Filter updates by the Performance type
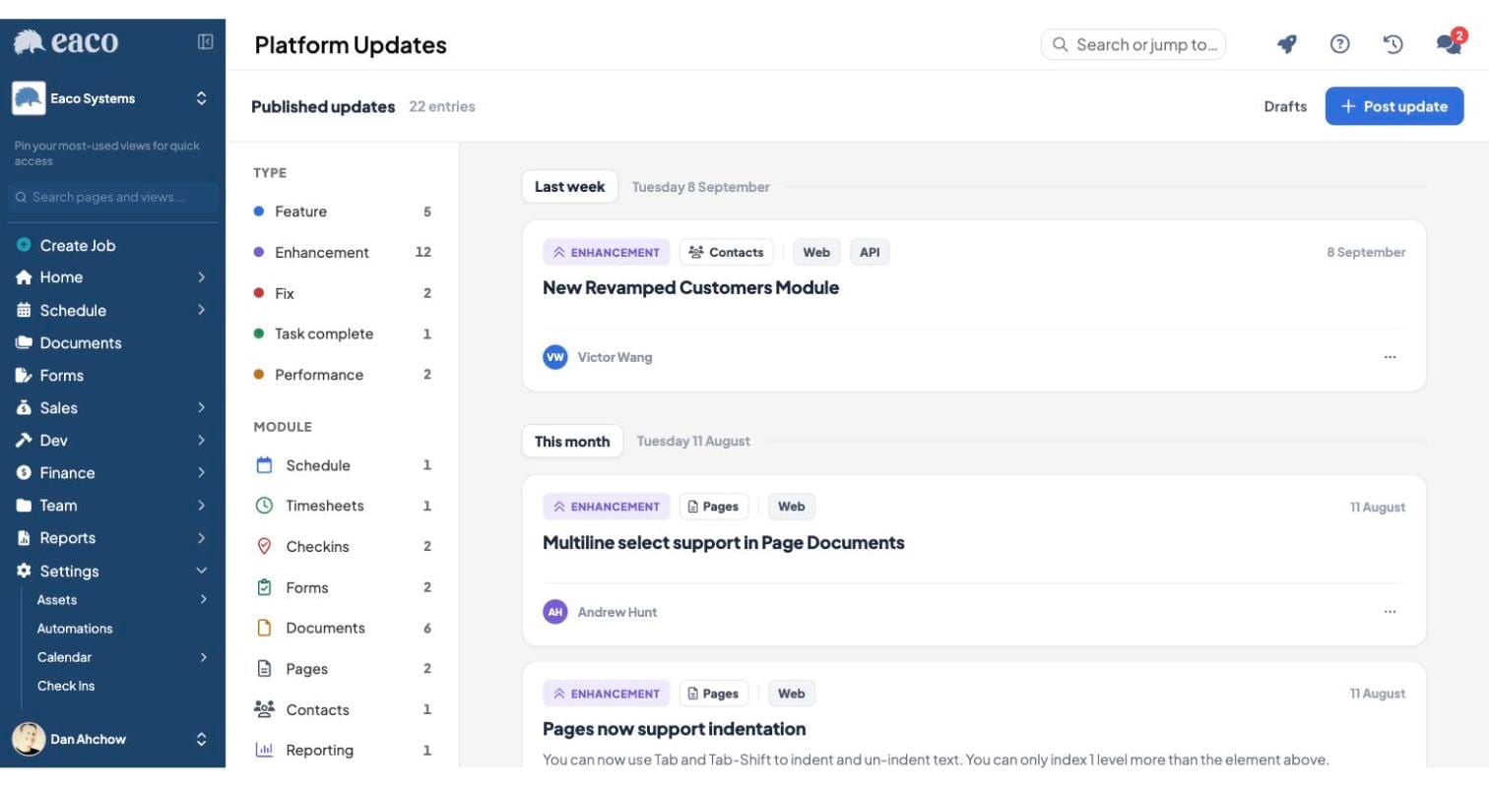Viewport: 1489px width, 787px height. pyautogui.click(x=342, y=375)
